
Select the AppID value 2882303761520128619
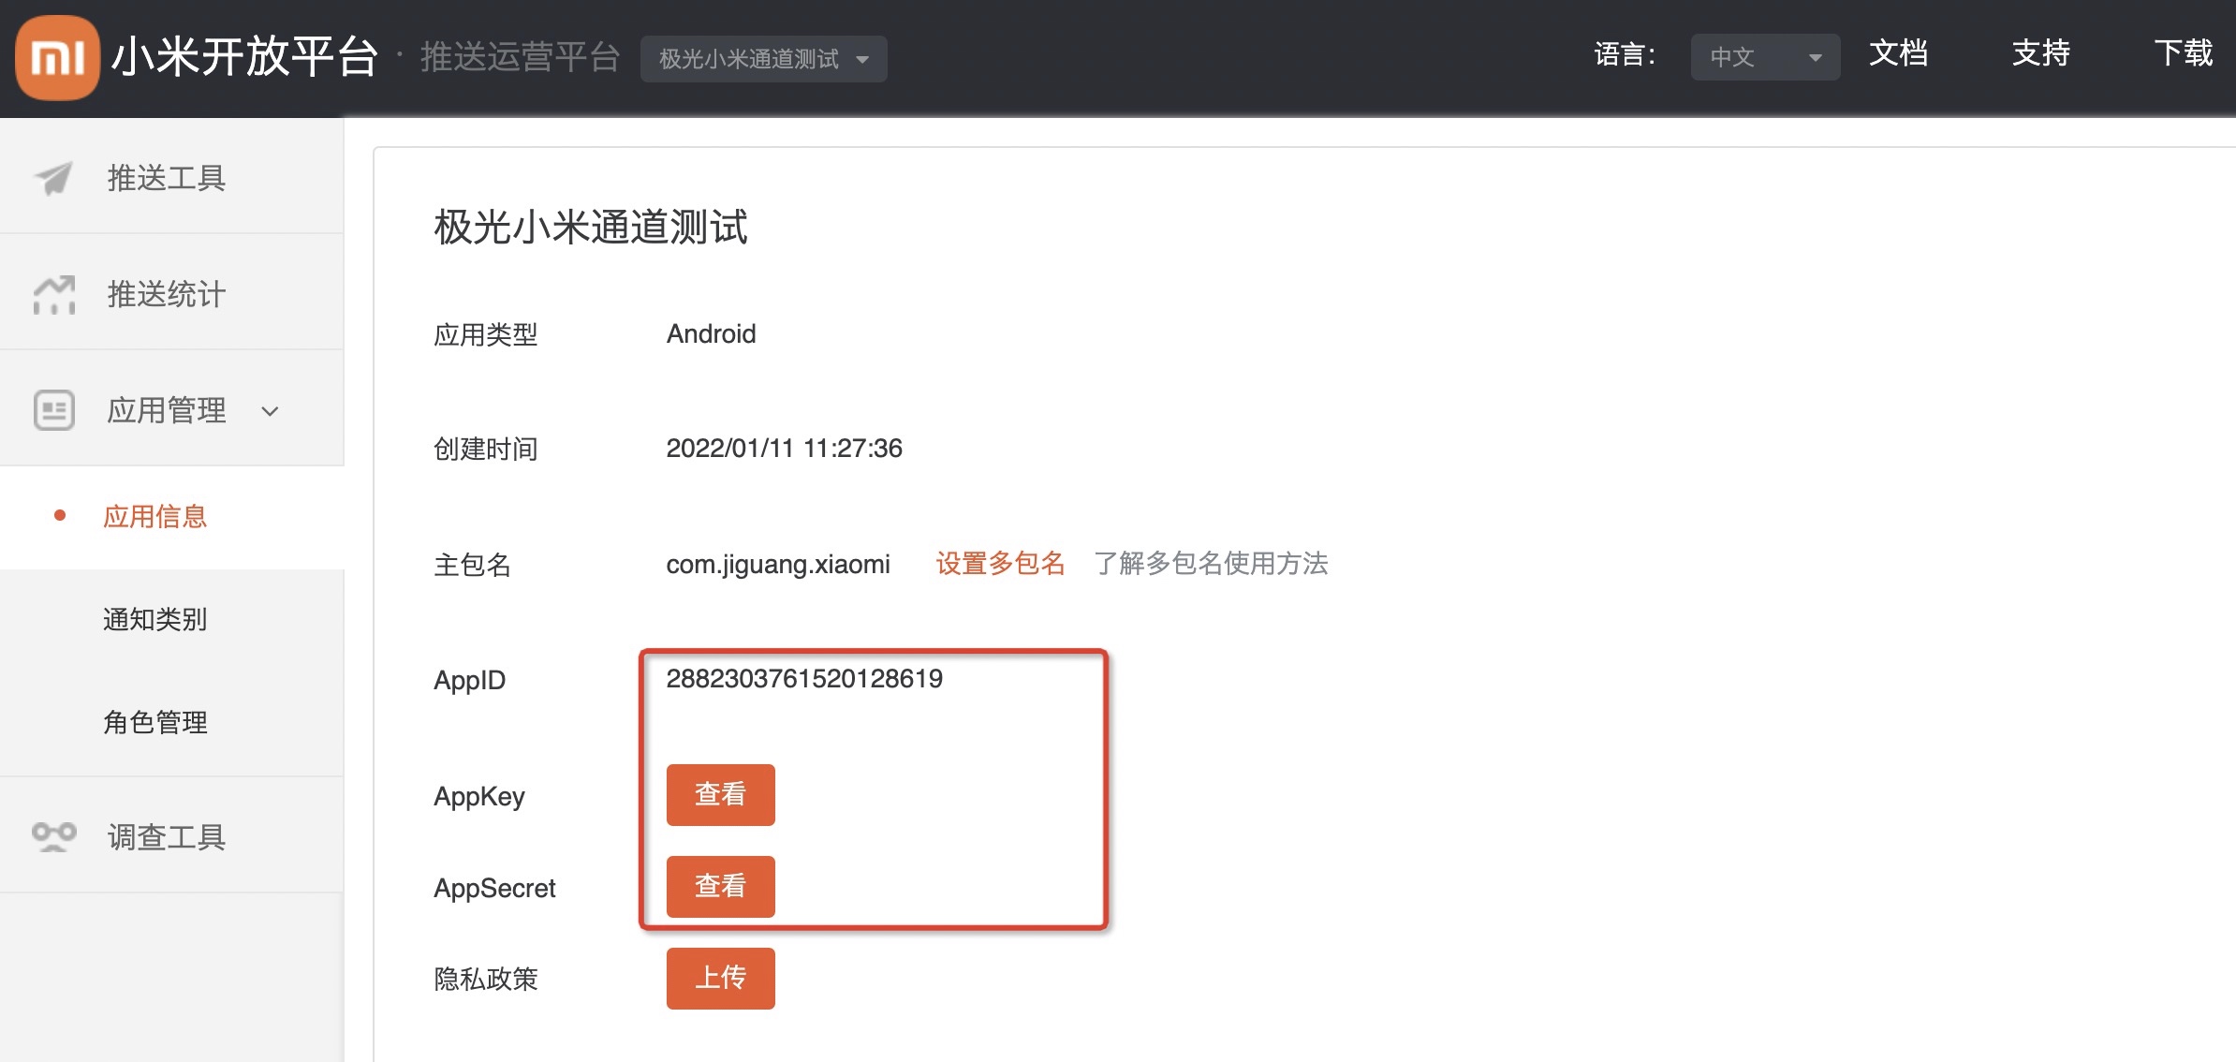804,679
